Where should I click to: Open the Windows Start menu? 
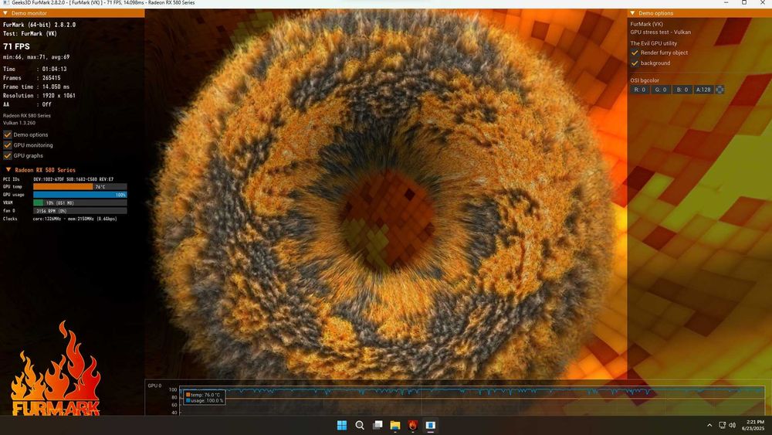click(x=342, y=425)
